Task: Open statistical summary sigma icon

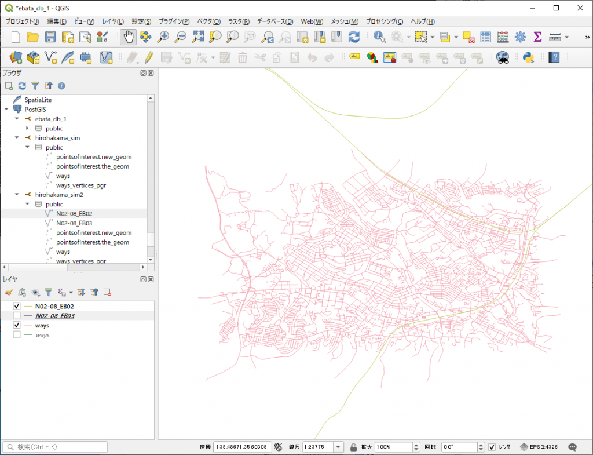Action: [x=537, y=37]
